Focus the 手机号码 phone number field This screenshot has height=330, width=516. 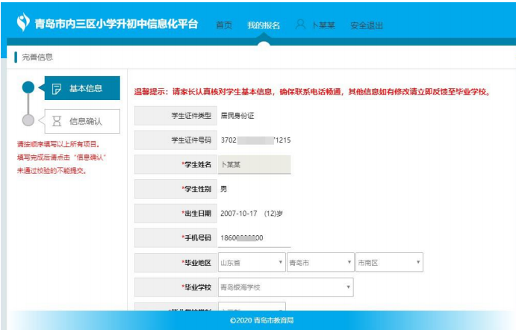pos(254,238)
